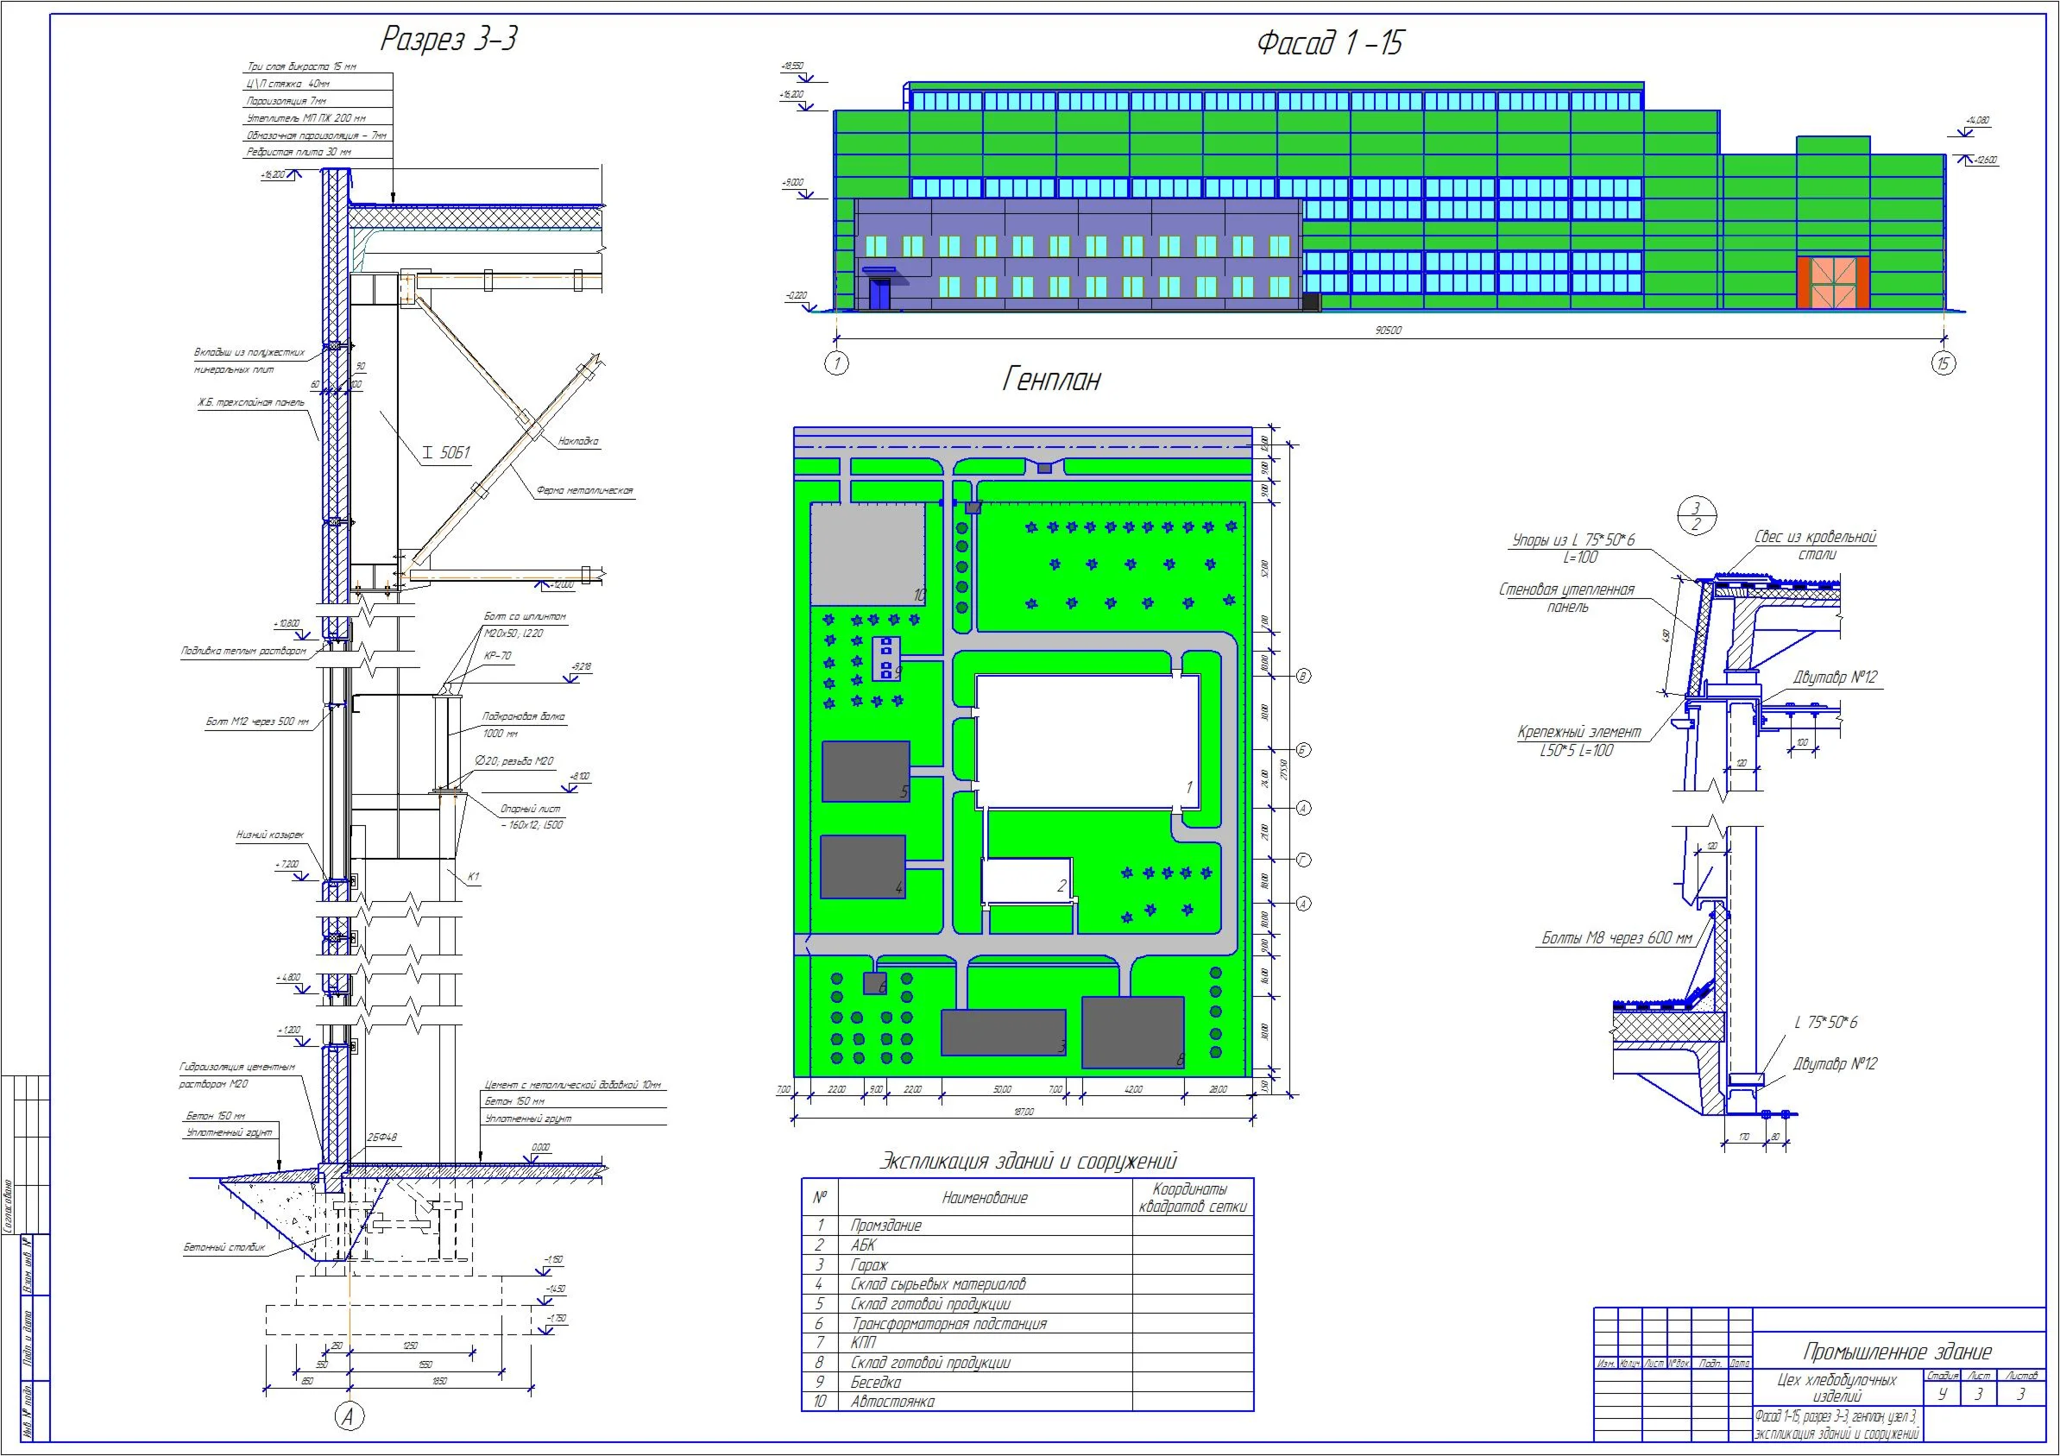Click the 'Разрез 3-3' drawing title
This screenshot has height=1456, width=2060.
(x=450, y=41)
